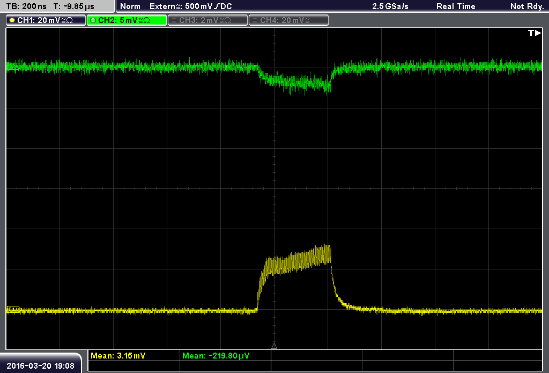Click the yellow Mean: 3.15 mV measurement
Viewport: 549px width, 373px height.
(118, 356)
